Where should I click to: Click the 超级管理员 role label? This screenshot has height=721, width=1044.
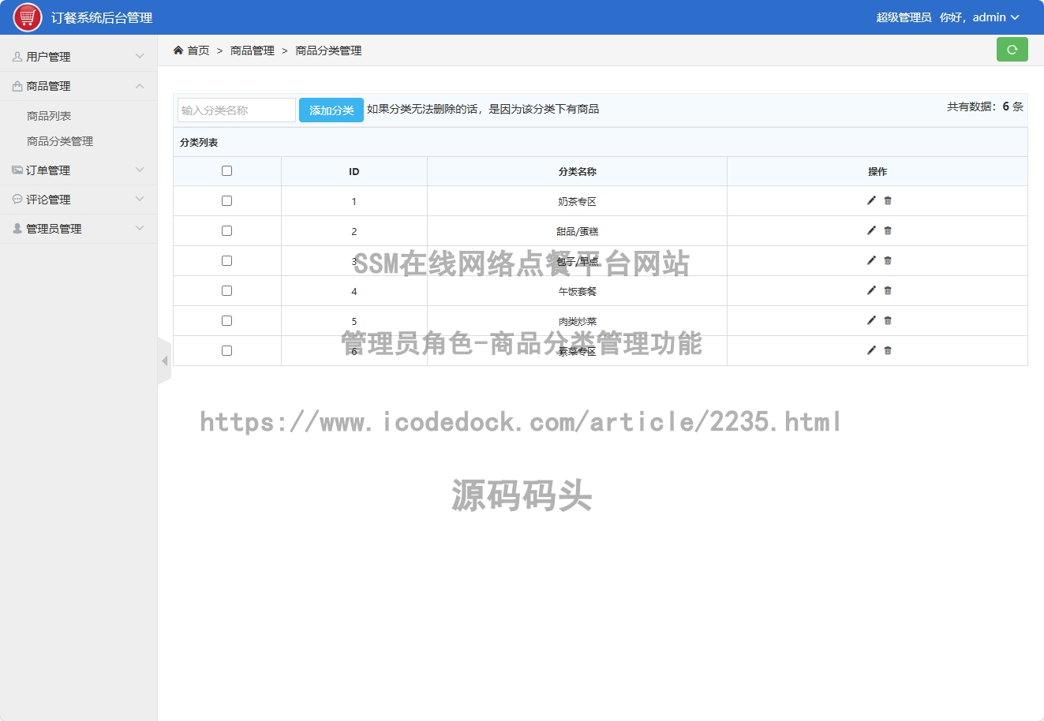[x=904, y=17]
